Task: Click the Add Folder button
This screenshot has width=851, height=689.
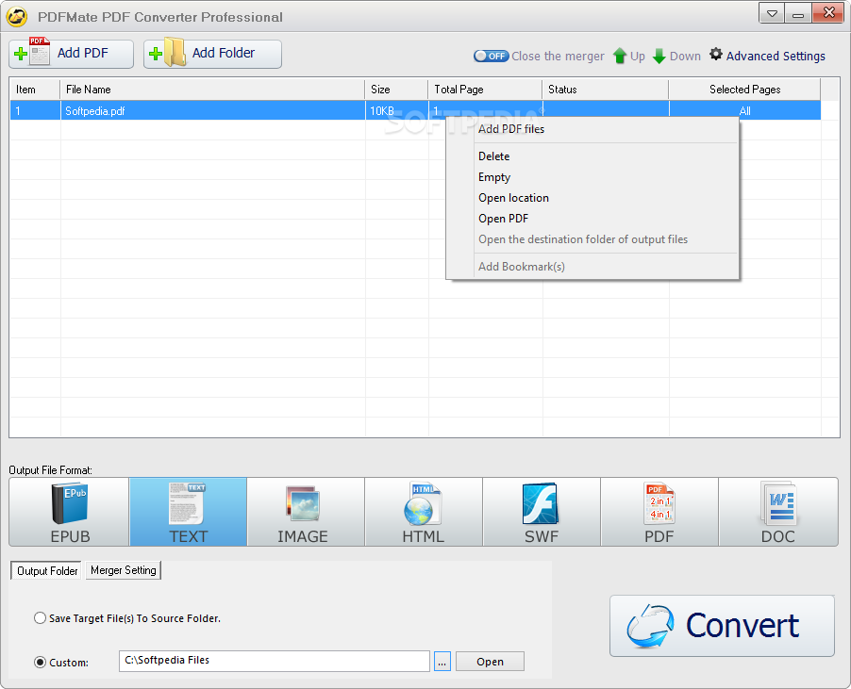Action: 212,54
